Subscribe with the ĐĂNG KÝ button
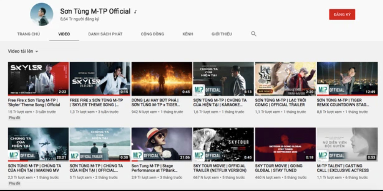383x191 pixels. (342, 14)
